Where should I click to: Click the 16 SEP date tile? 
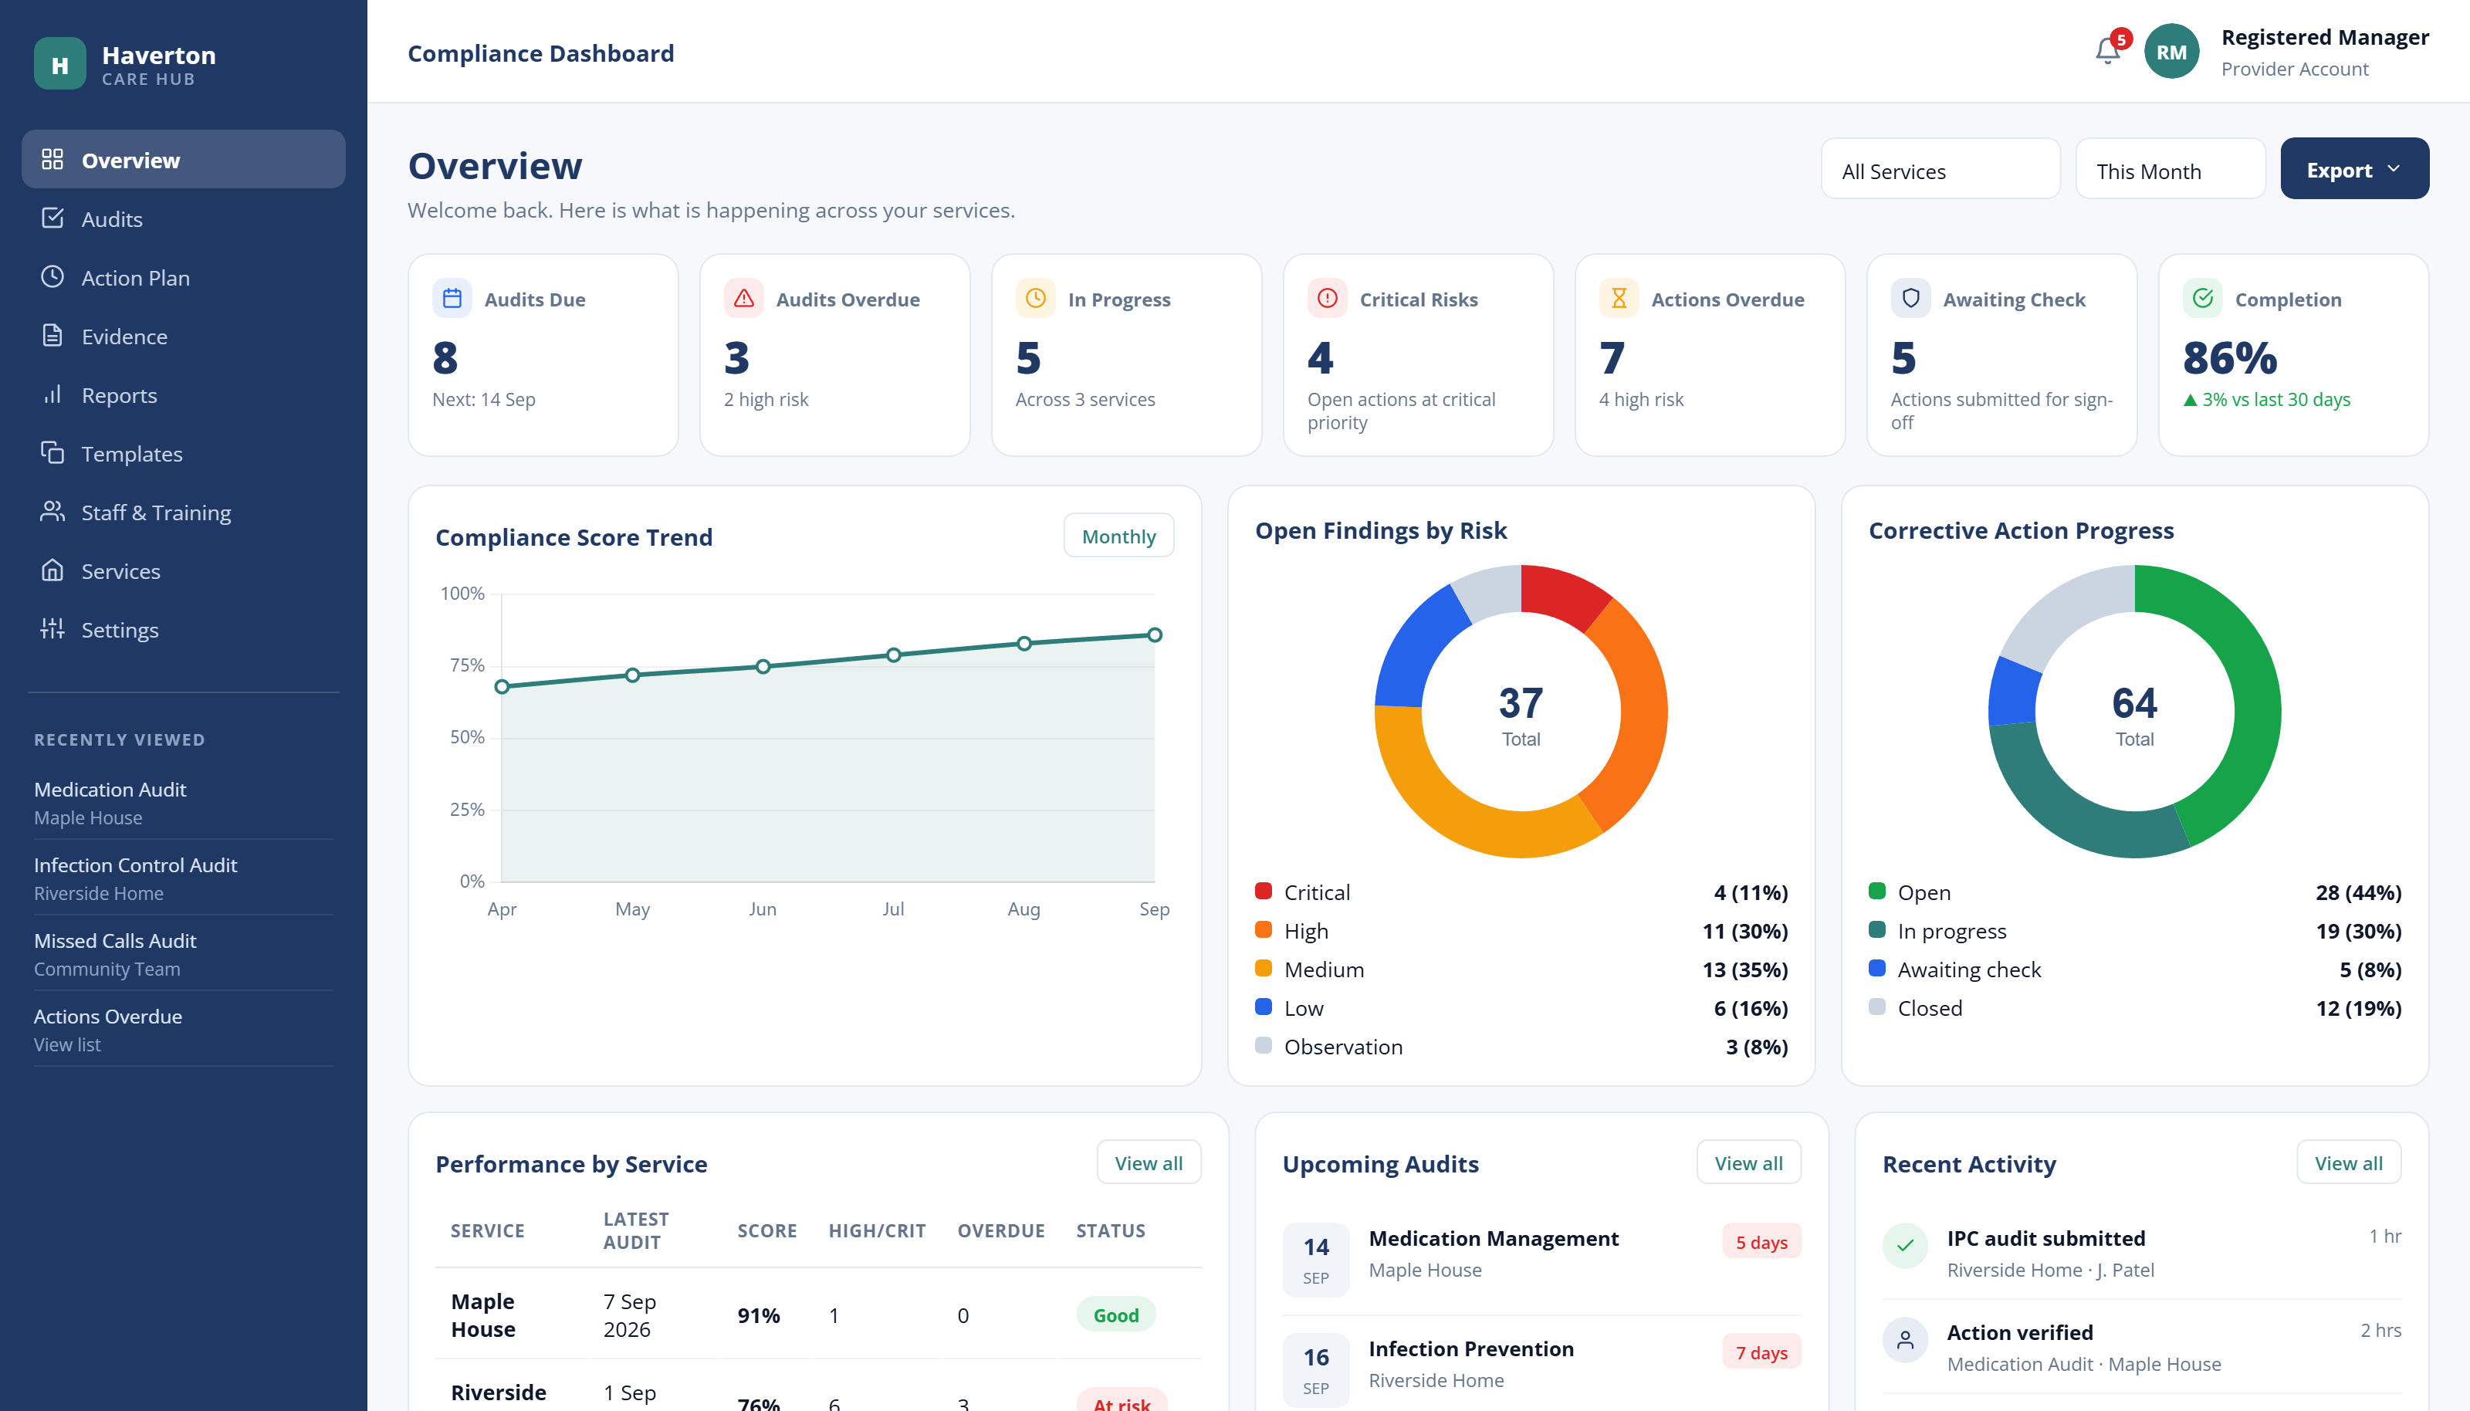[x=1315, y=1369]
